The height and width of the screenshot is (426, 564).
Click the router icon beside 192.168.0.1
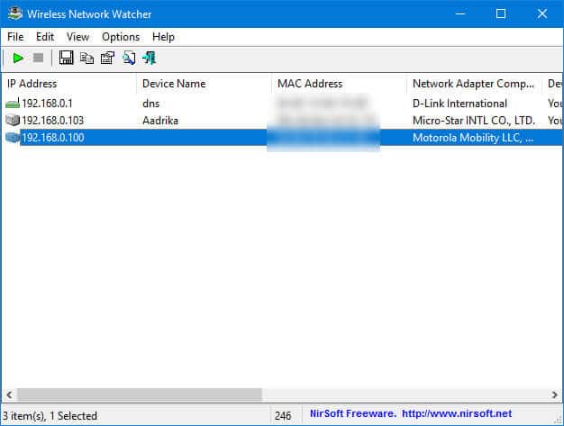(x=12, y=104)
